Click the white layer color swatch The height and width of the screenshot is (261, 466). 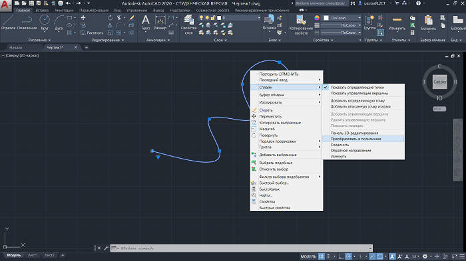(x=219, y=18)
